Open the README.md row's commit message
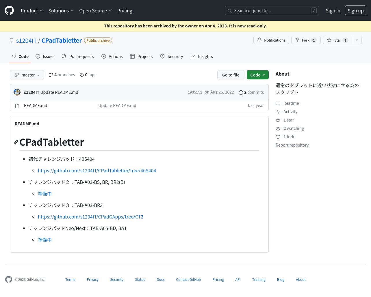Screen dimensions: 371x297 pos(117,106)
